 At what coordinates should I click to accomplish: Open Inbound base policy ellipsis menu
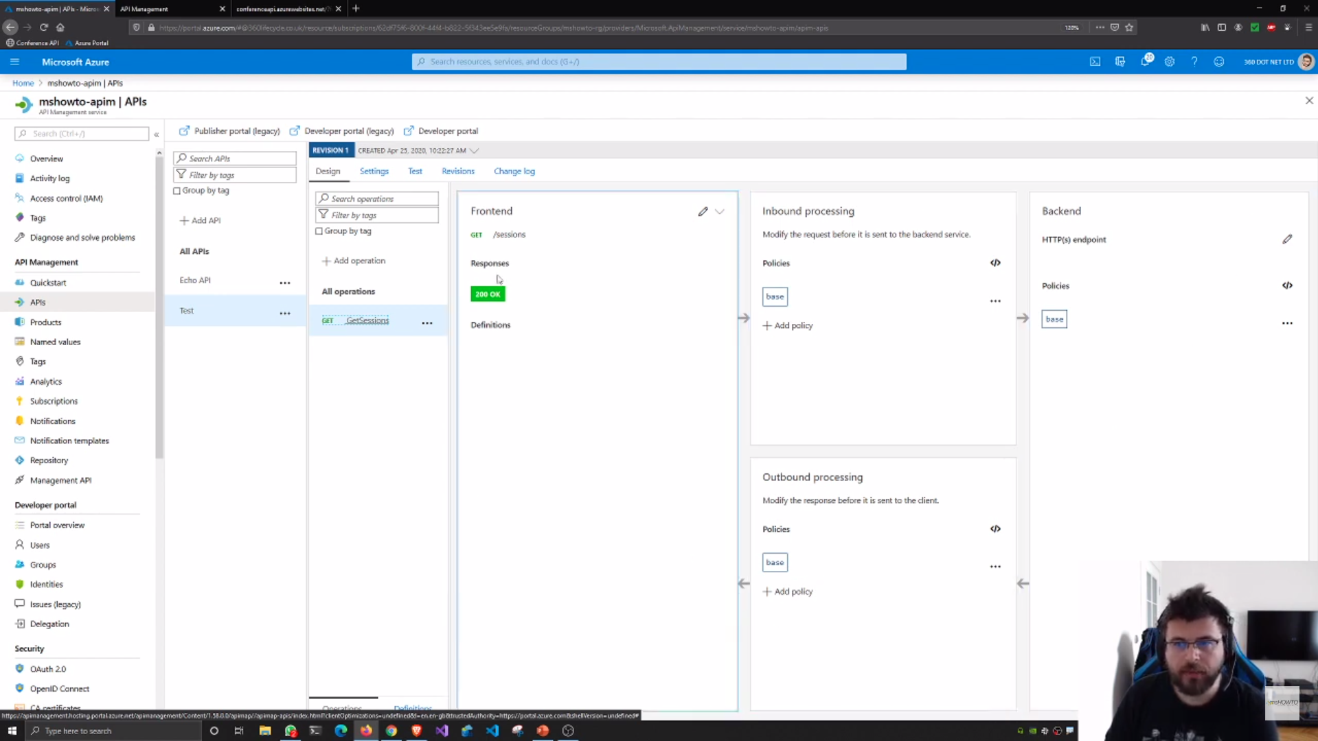point(995,301)
